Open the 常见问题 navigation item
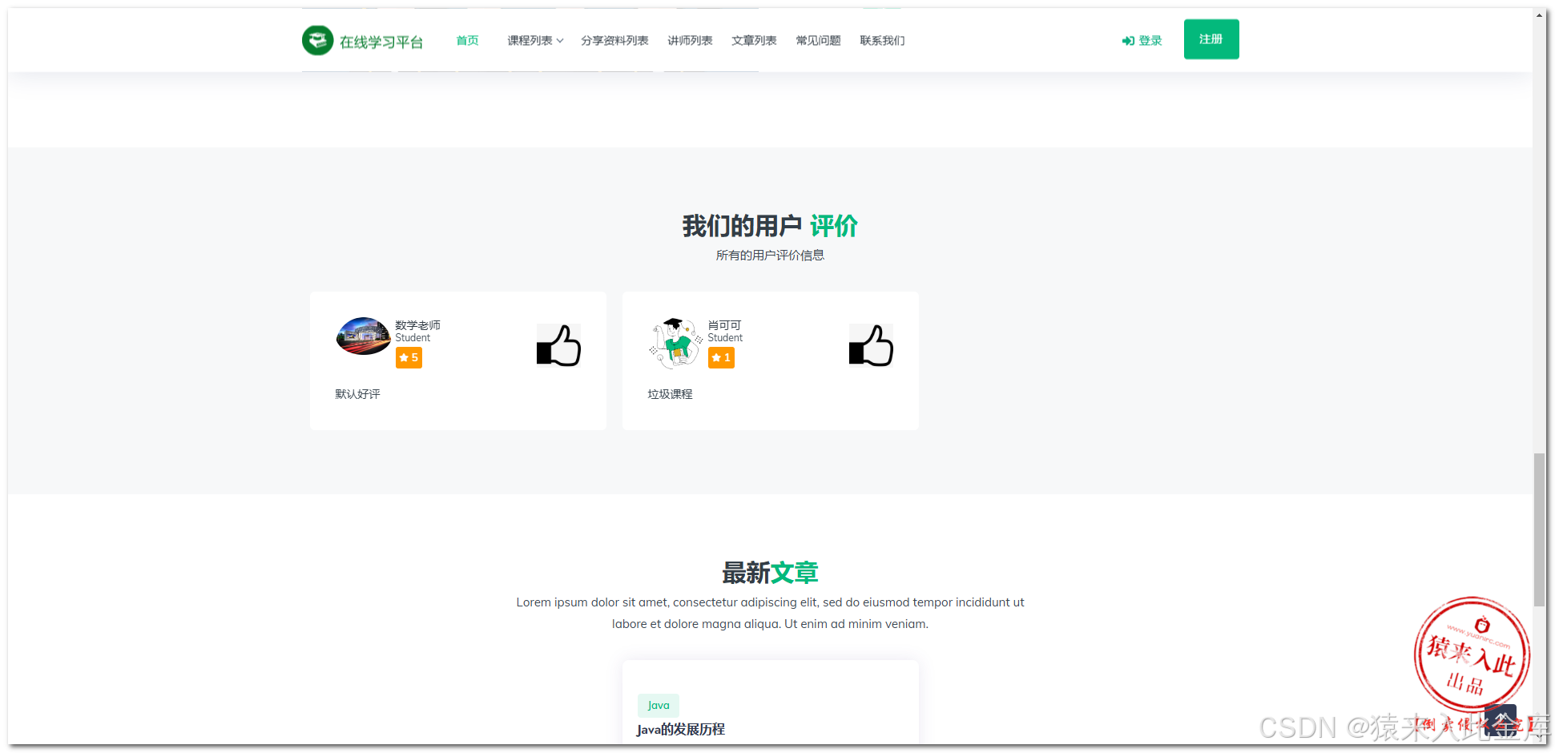 [x=818, y=40]
